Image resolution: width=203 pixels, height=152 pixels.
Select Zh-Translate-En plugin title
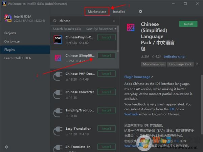[x=78, y=147]
